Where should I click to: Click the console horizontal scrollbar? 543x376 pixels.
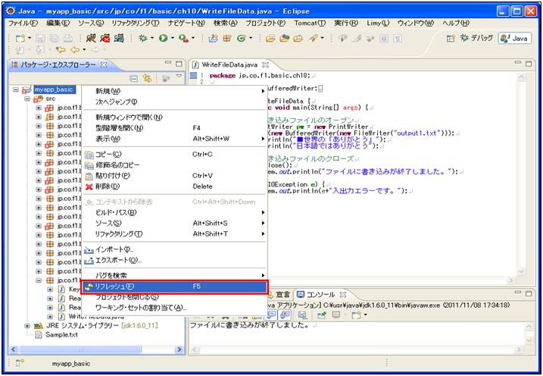point(356,349)
